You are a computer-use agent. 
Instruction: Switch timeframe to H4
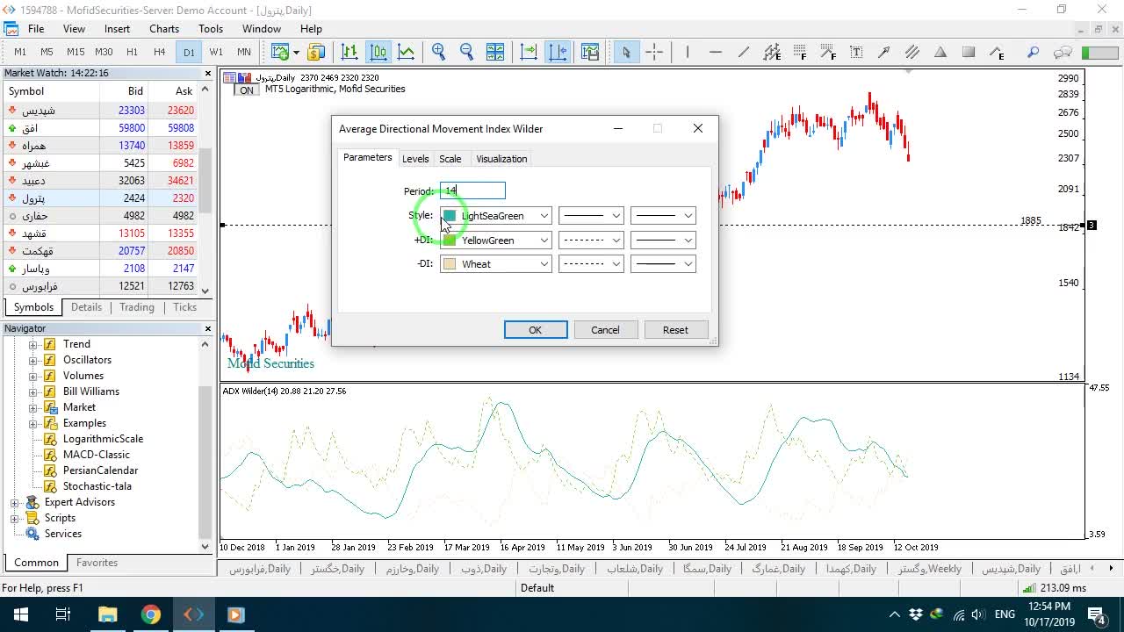pos(159,52)
